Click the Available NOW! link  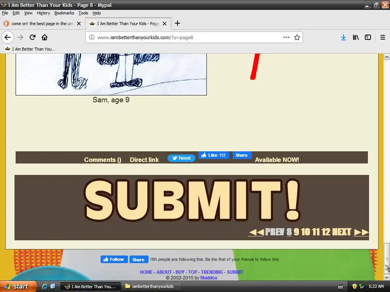pos(277,160)
